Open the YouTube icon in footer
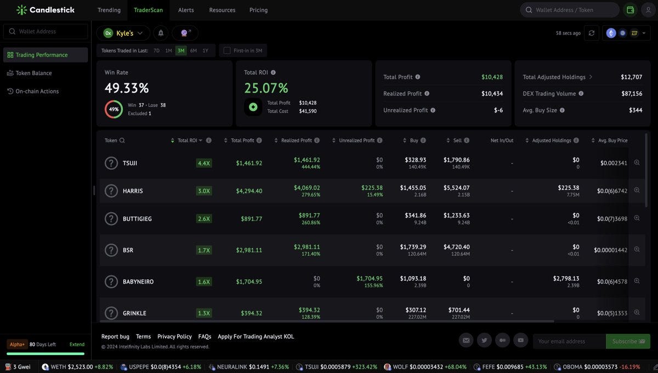This screenshot has width=658, height=373. [520, 341]
